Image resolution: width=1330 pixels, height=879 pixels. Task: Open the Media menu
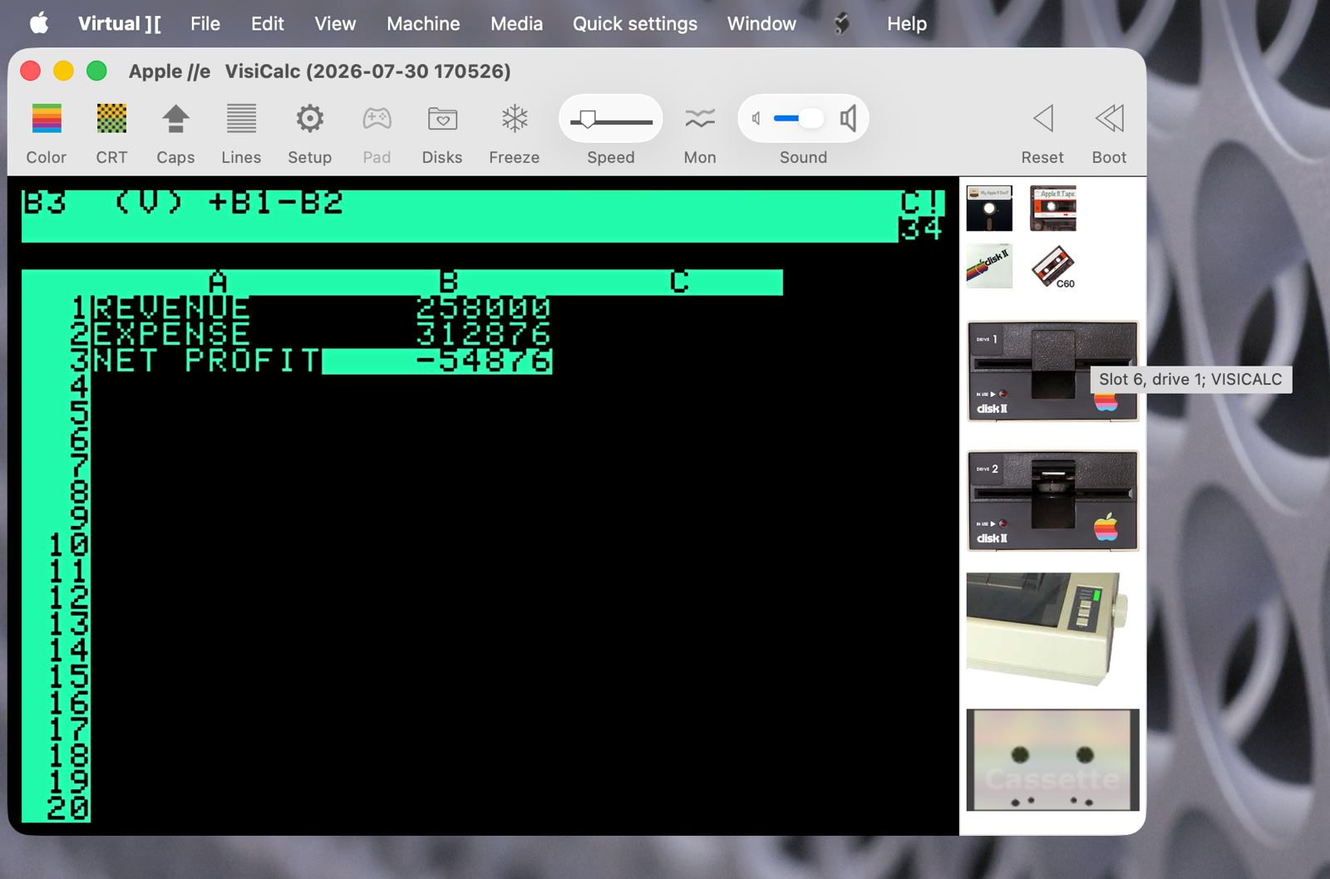tap(516, 23)
